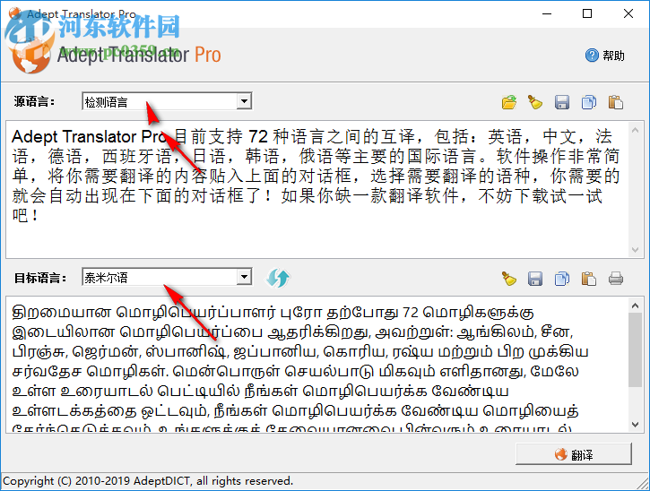The image size is (650, 491).
Task: Copy source text icon
Action: coord(589,102)
